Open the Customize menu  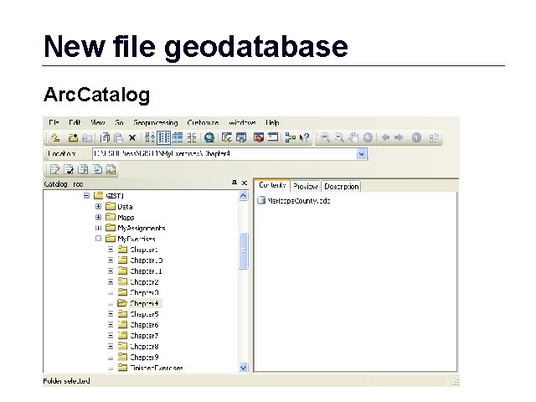(203, 122)
